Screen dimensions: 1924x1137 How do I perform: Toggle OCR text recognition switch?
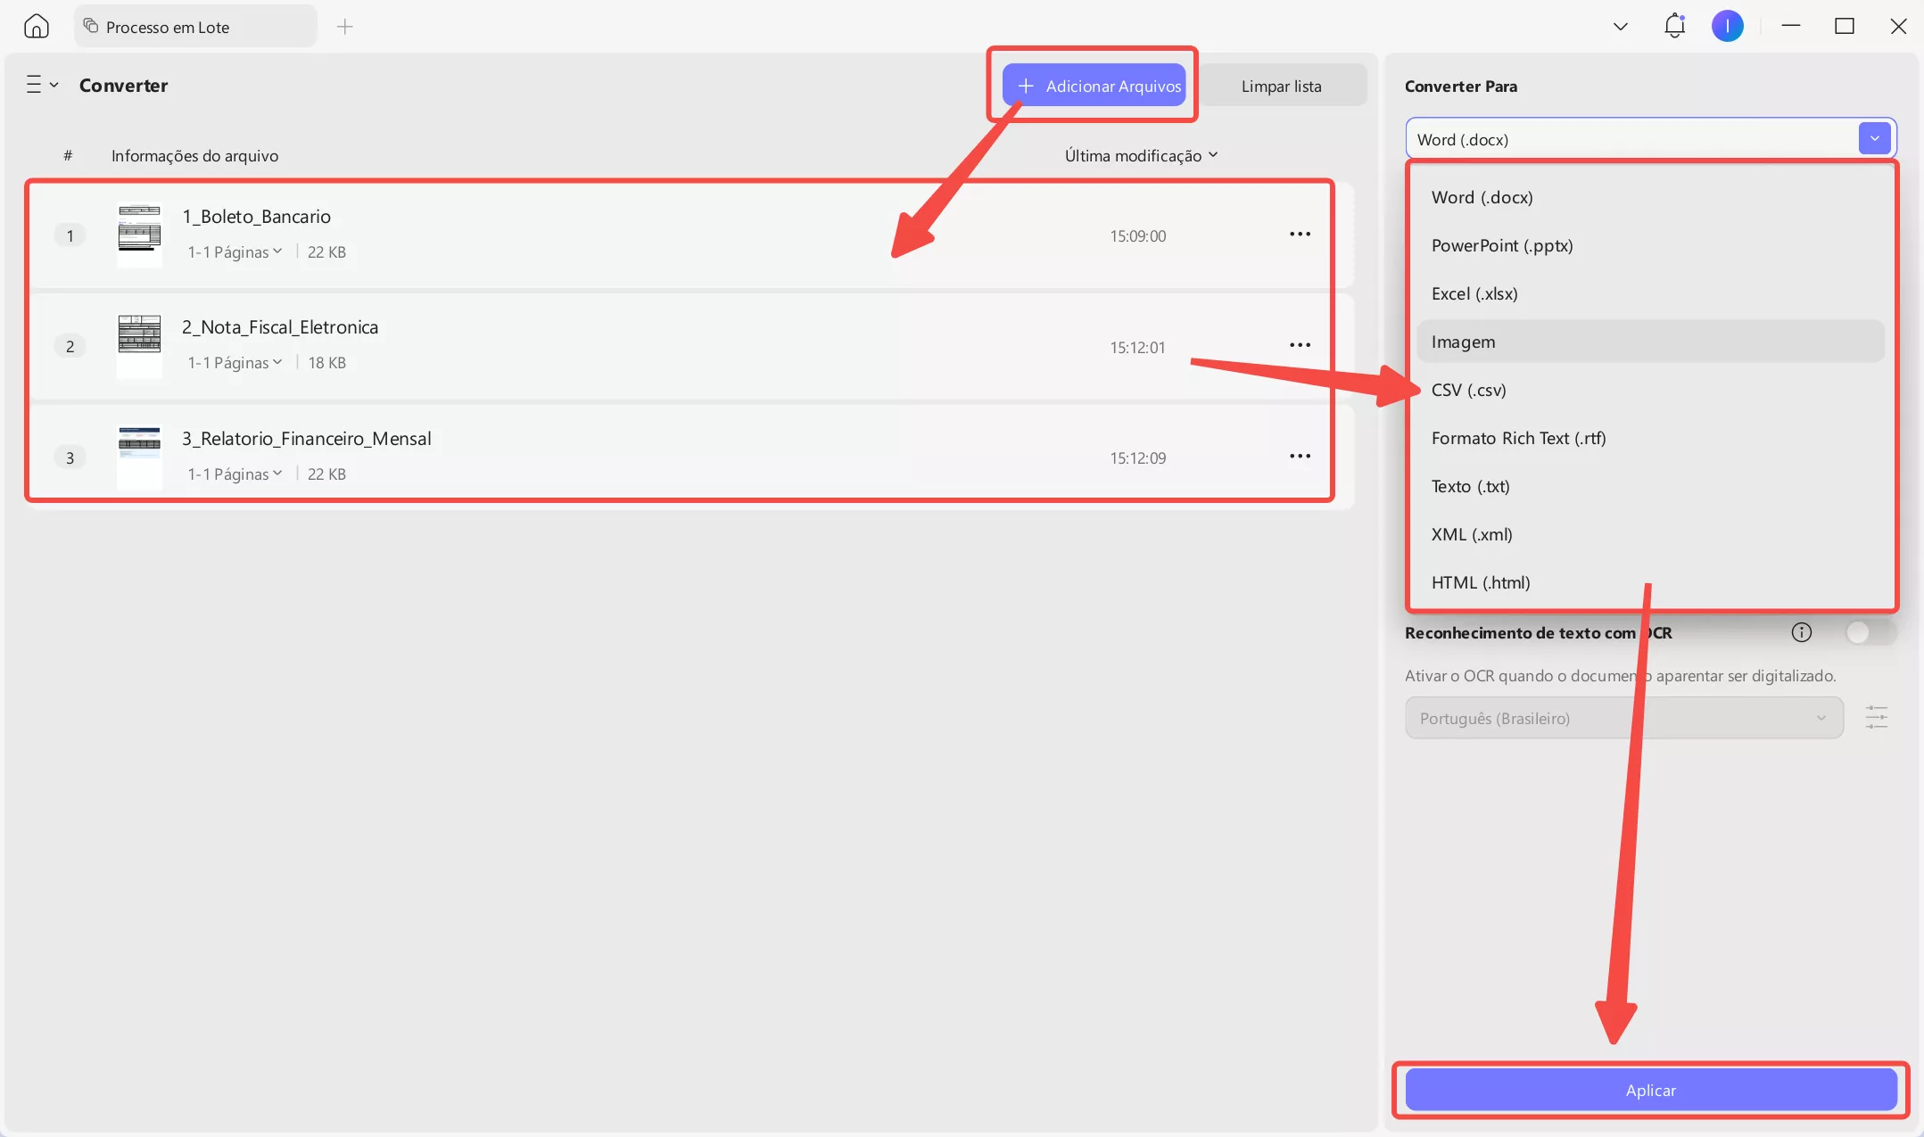coord(1870,632)
